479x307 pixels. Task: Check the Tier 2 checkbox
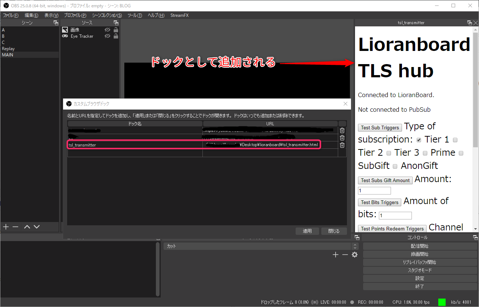point(455,140)
